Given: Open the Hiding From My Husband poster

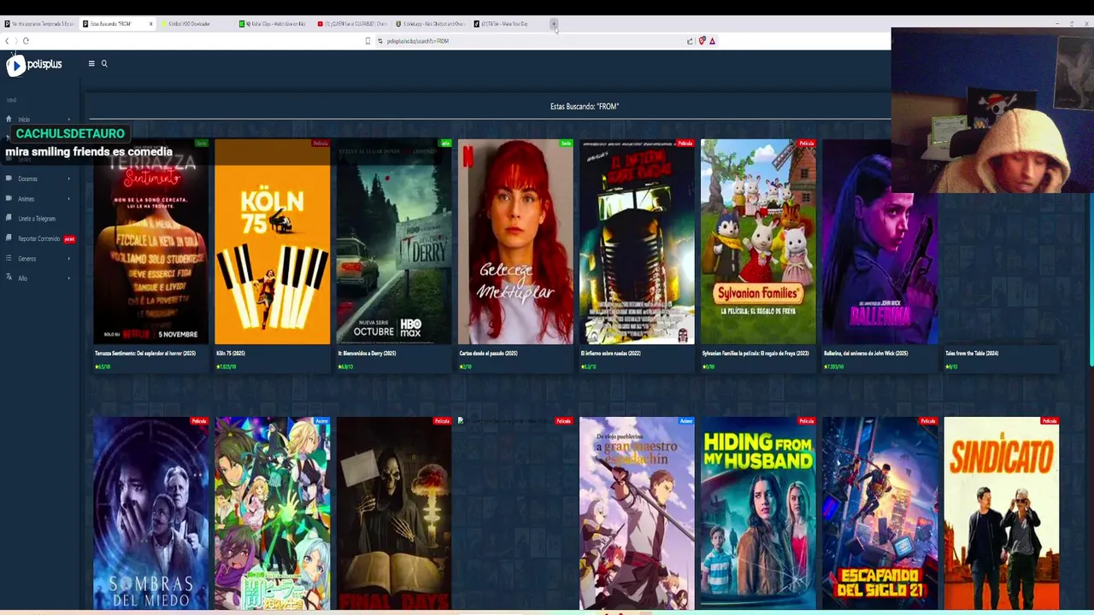Looking at the screenshot, I should (758, 513).
